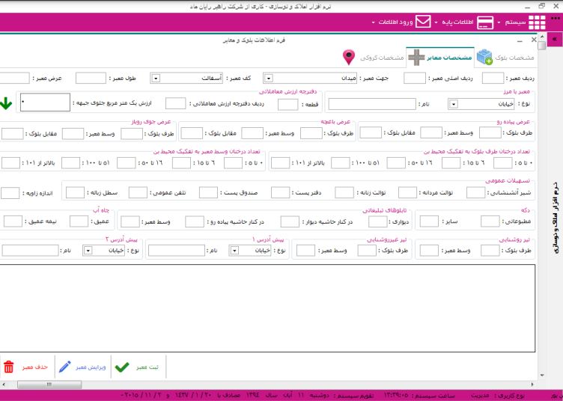Open the نوع dropdown in معبر یا مرز
Screen dimensions: 563x401
point(454,104)
